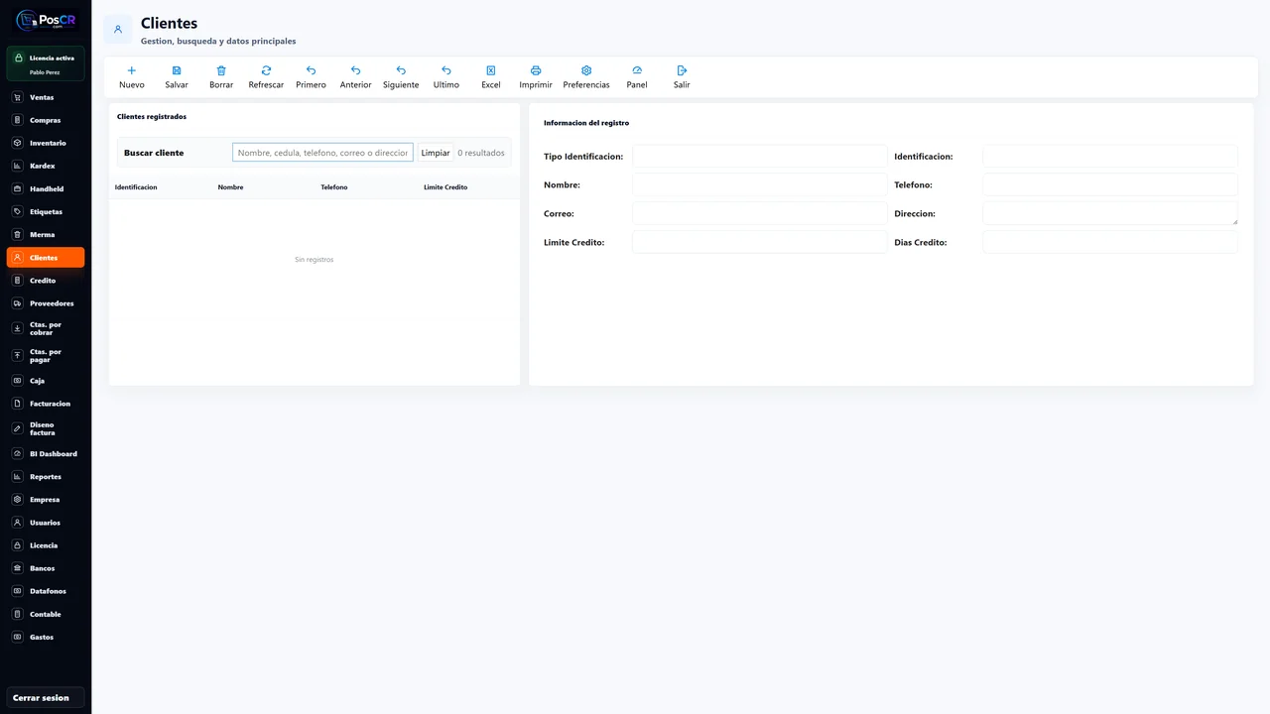The image size is (1270, 714).
Task: Open Proveedores in the sidebar
Action: [x=46, y=303]
